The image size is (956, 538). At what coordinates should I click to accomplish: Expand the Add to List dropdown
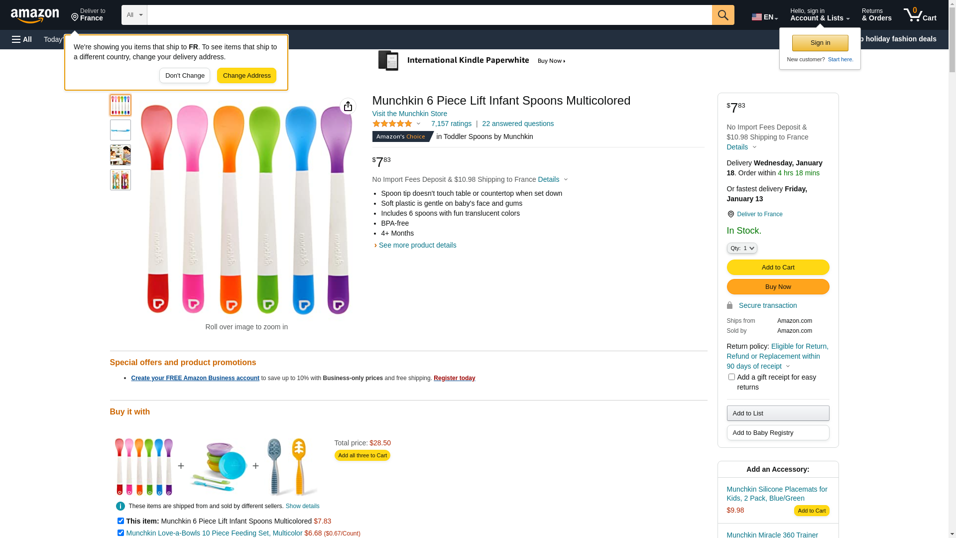coord(778,413)
